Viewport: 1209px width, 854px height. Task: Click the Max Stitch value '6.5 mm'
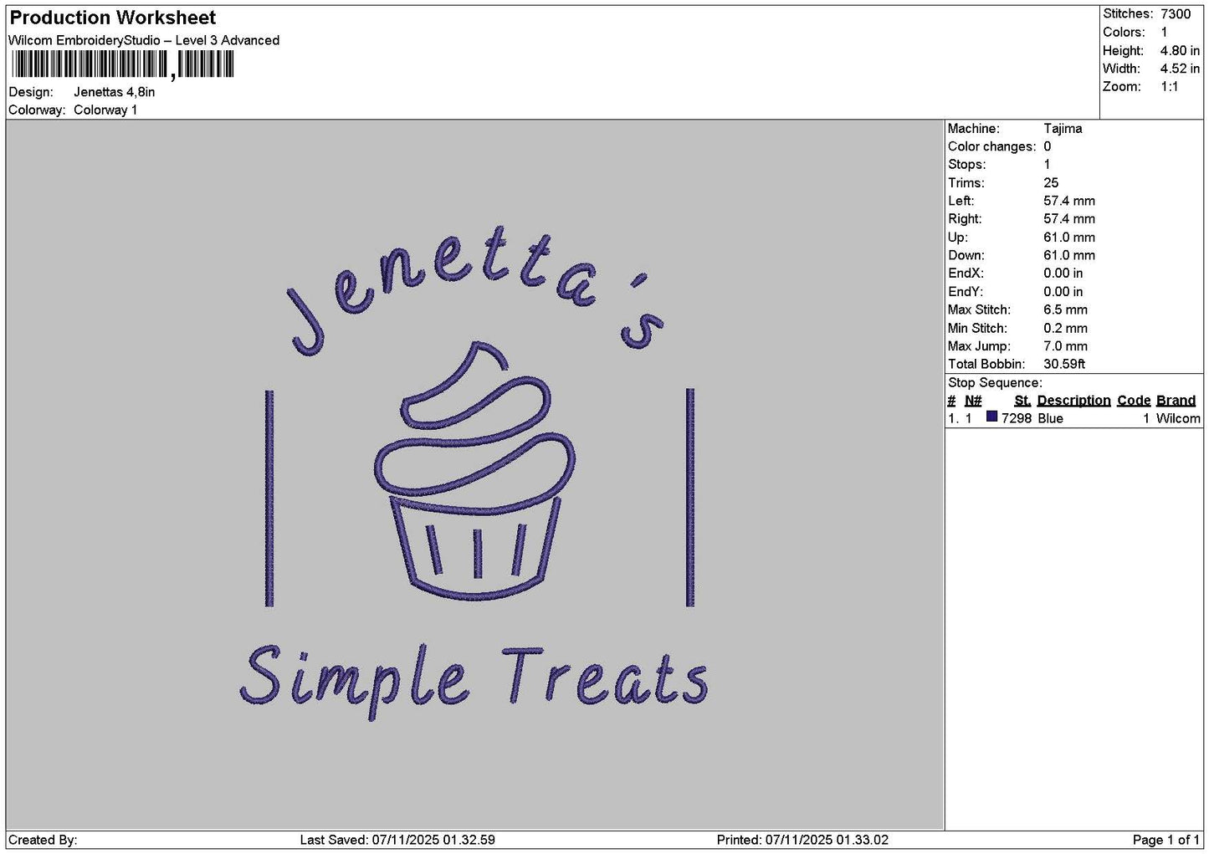[x=1065, y=309]
